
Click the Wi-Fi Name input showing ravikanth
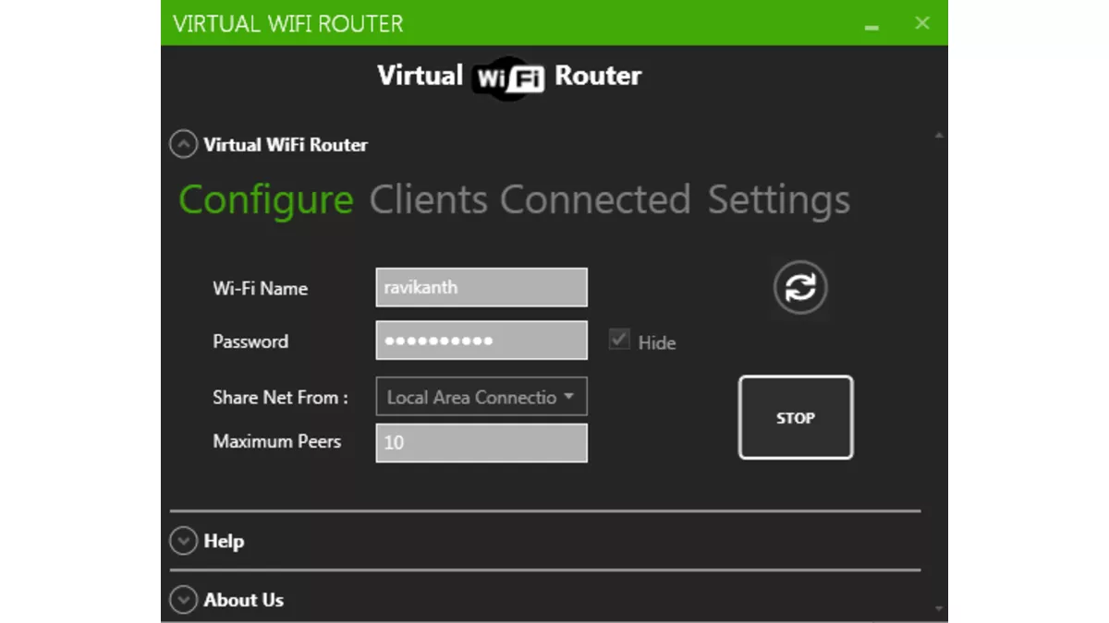point(481,287)
